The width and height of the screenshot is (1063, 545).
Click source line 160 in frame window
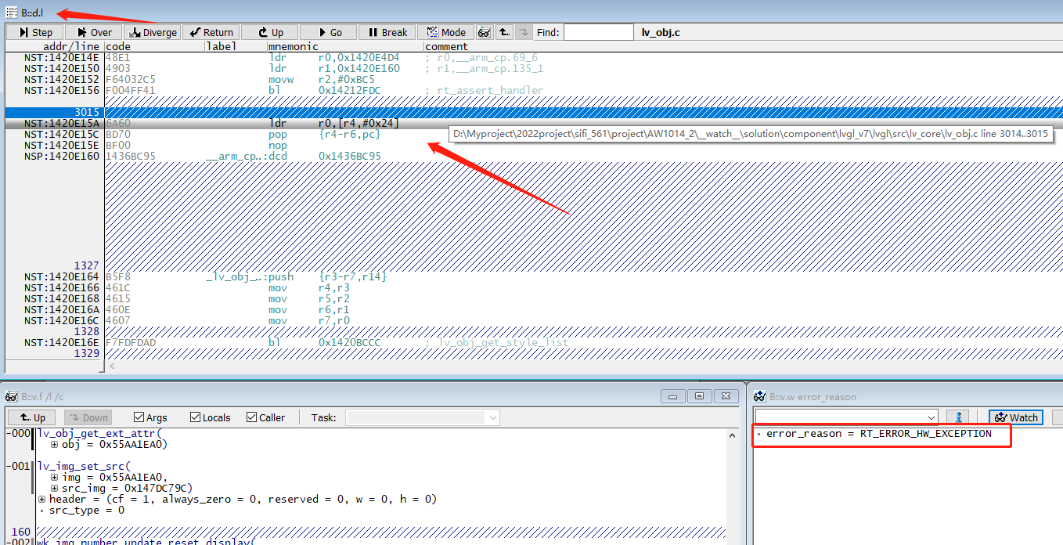coord(21,532)
